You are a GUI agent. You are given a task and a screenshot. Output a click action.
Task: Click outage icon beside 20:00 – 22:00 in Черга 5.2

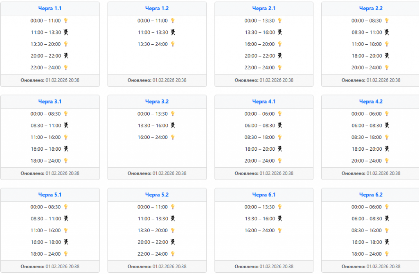[173, 242]
